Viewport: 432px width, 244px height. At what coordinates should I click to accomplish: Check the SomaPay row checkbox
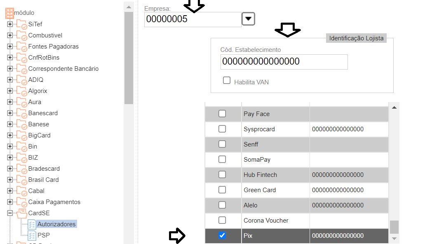(x=222, y=159)
